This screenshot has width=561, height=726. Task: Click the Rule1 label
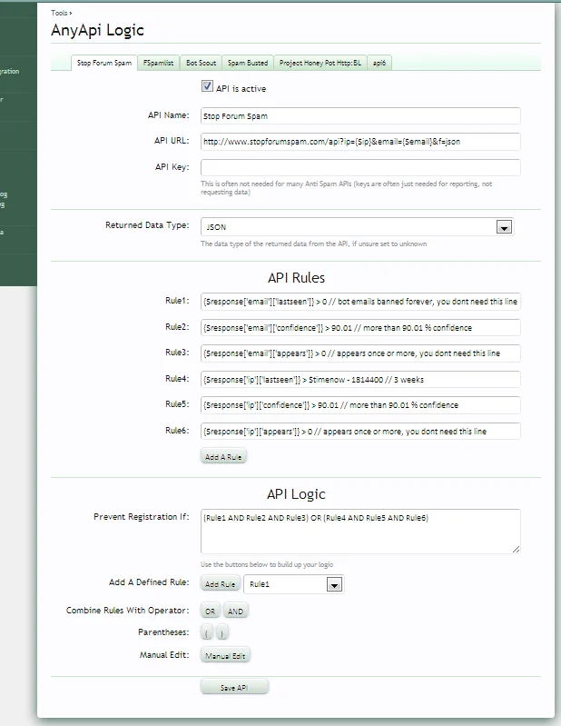pyautogui.click(x=177, y=301)
